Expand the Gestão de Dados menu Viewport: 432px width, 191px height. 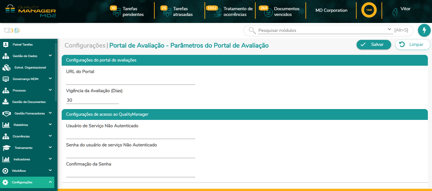(50, 56)
